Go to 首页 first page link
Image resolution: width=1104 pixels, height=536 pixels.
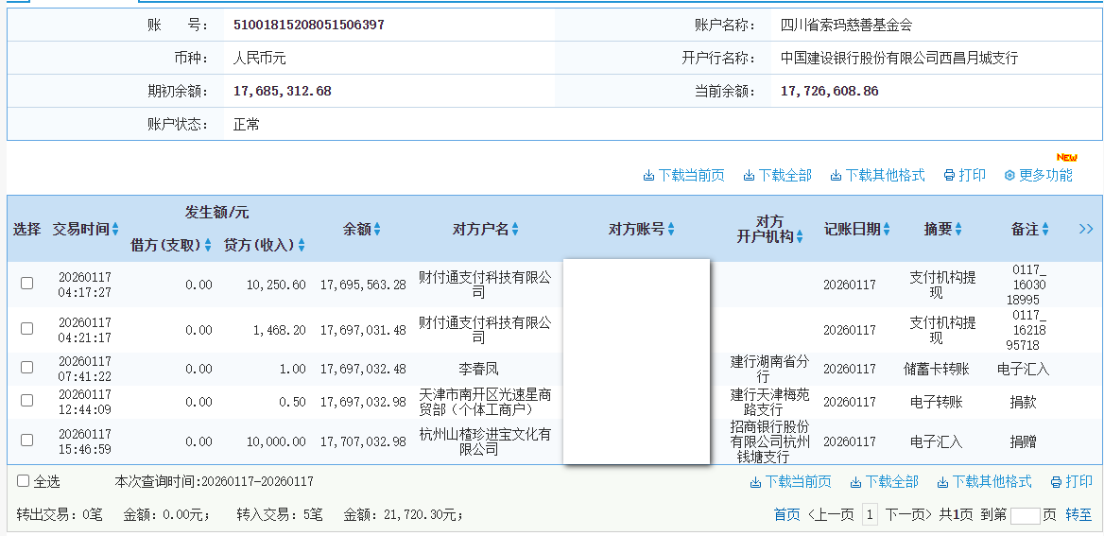click(786, 514)
